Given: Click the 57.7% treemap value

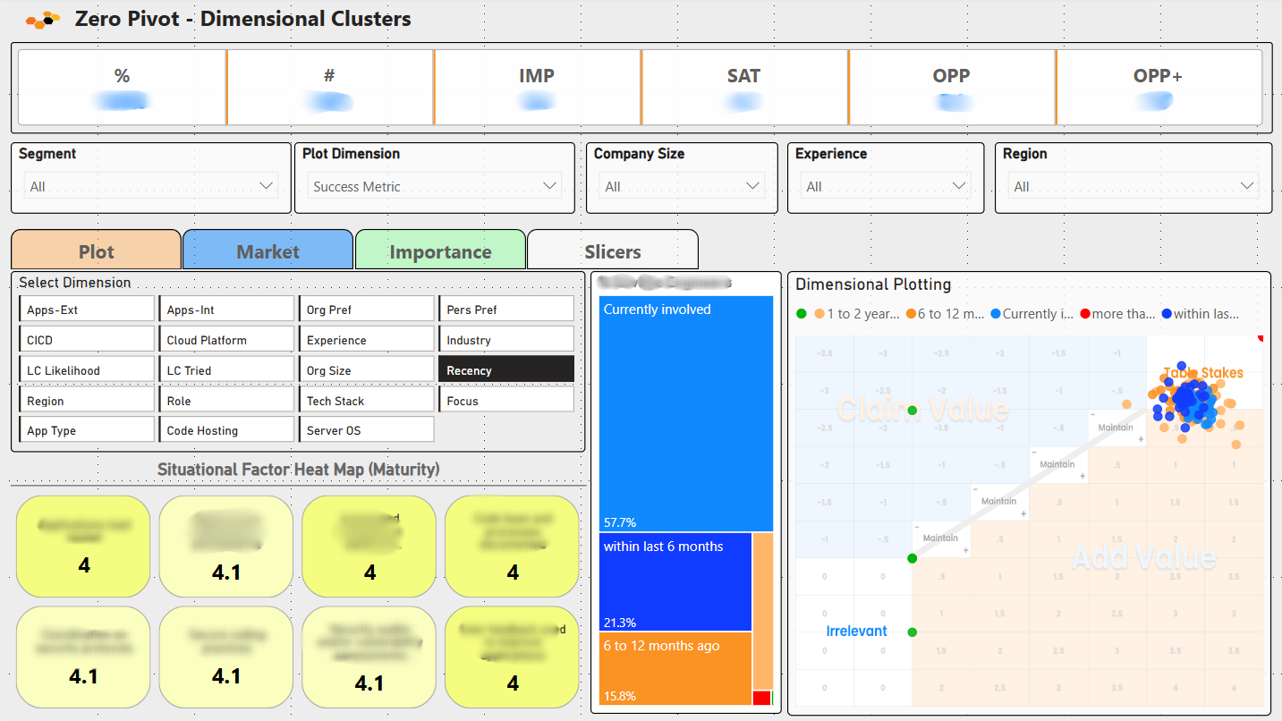Looking at the screenshot, I should 619,522.
